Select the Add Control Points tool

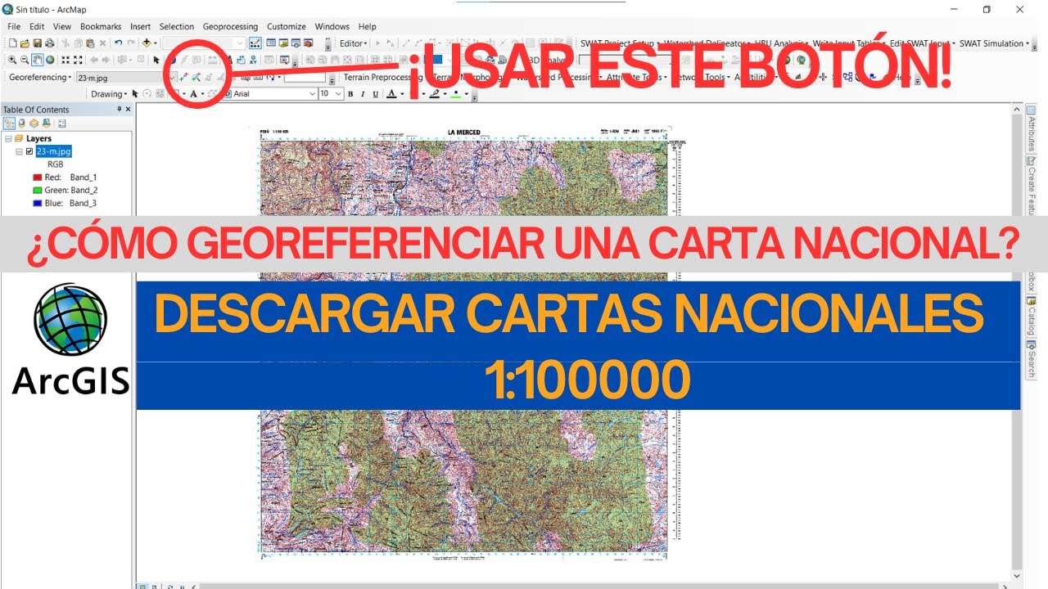pyautogui.click(x=184, y=77)
